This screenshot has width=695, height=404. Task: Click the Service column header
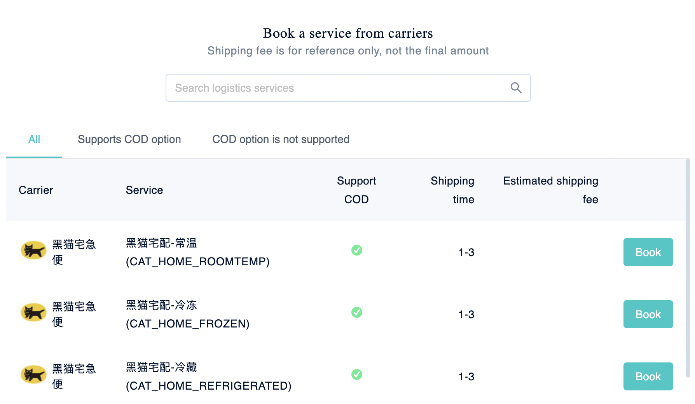(x=144, y=190)
